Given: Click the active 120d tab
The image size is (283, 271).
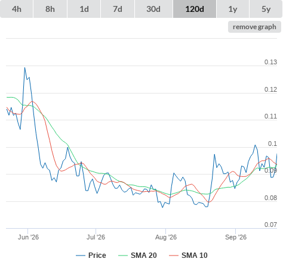Looking at the screenshot, I should pyautogui.click(x=195, y=9).
